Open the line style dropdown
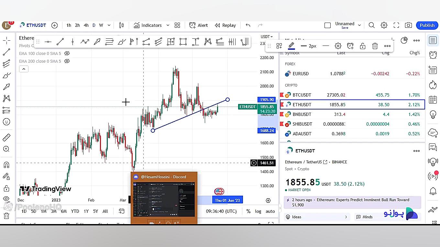The height and width of the screenshot is (247, 440). tap(326, 46)
